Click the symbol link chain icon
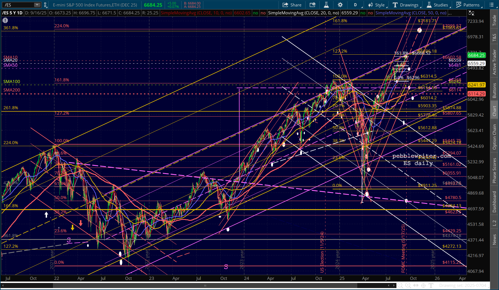499x290 pixels. [x=45, y=5]
